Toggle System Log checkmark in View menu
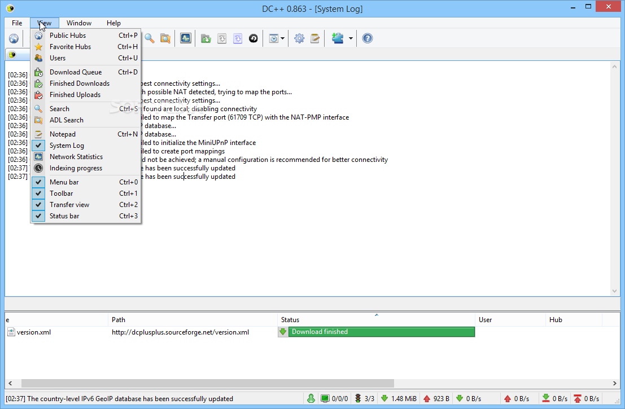The height and width of the screenshot is (409, 625). (38, 146)
